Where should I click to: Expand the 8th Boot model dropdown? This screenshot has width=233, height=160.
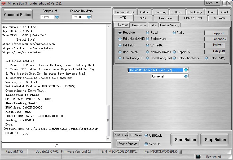pyautogui.click(x=186, y=70)
